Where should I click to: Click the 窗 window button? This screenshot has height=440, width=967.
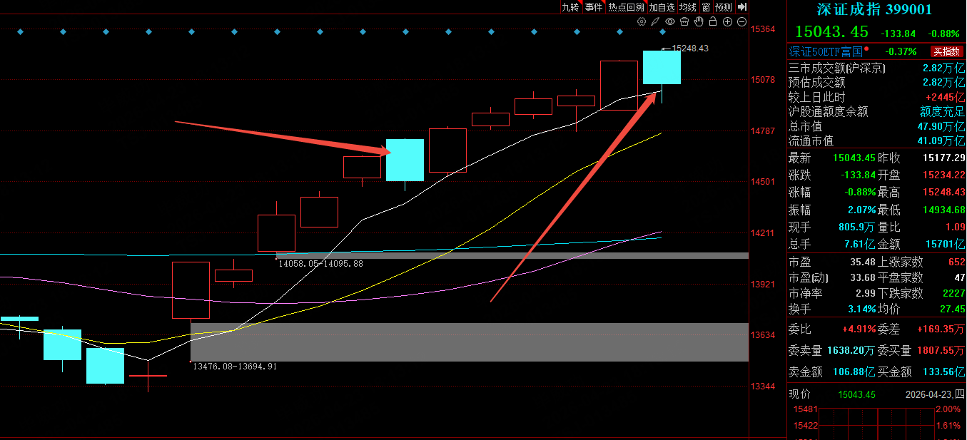707,7
